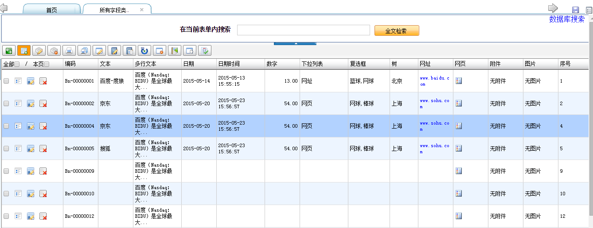The height and width of the screenshot is (228, 593).
Task: Select cell 篮球, 网球
Action: coord(362,81)
